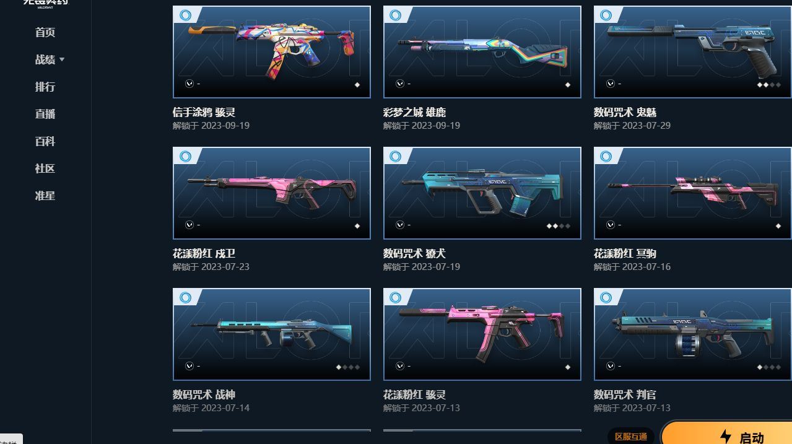Click the 区服互通 label button
This screenshot has height=444, width=792.
[631, 437]
